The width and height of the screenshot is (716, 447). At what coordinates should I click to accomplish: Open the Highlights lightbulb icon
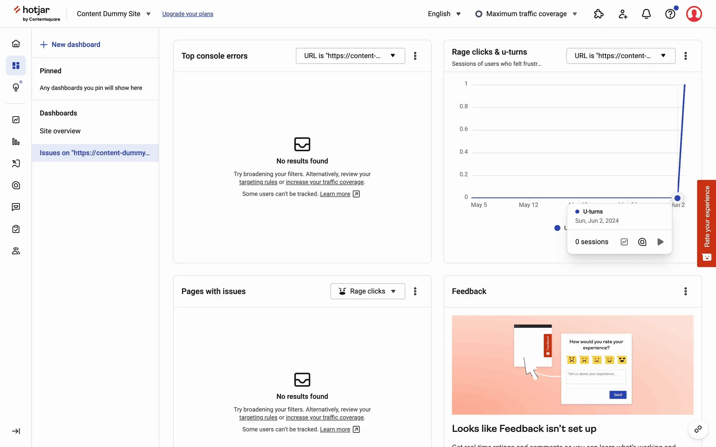click(16, 87)
